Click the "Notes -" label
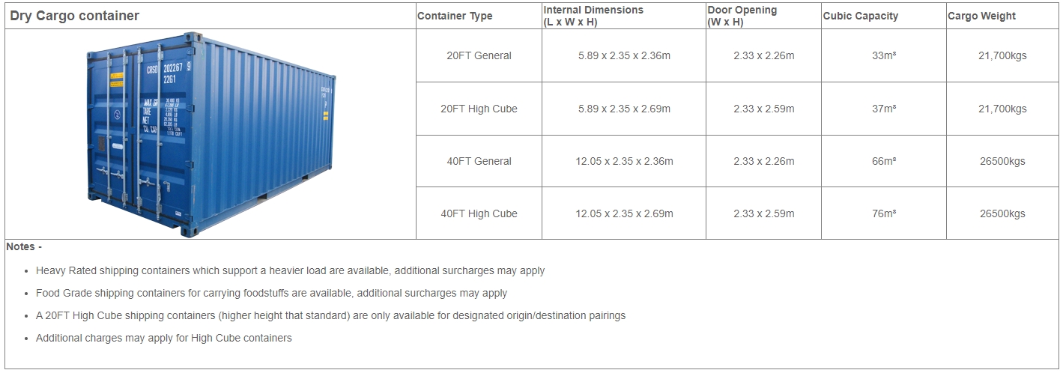Image resolution: width=1063 pixels, height=373 pixels. 24,247
